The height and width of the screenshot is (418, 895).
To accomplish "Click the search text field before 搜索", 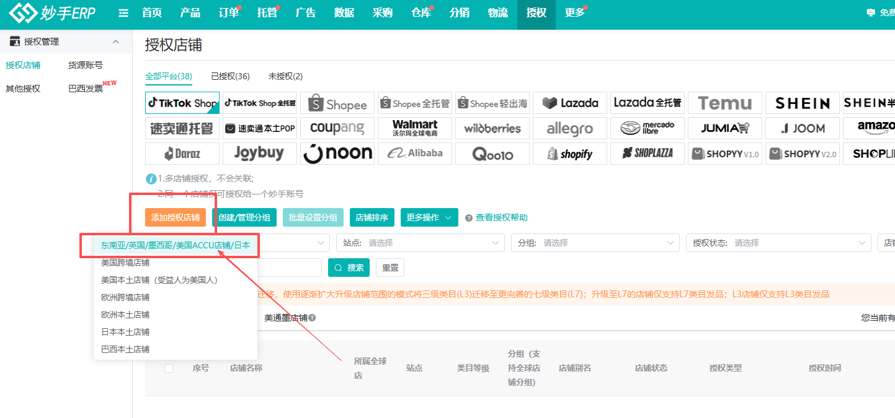I will (290, 268).
